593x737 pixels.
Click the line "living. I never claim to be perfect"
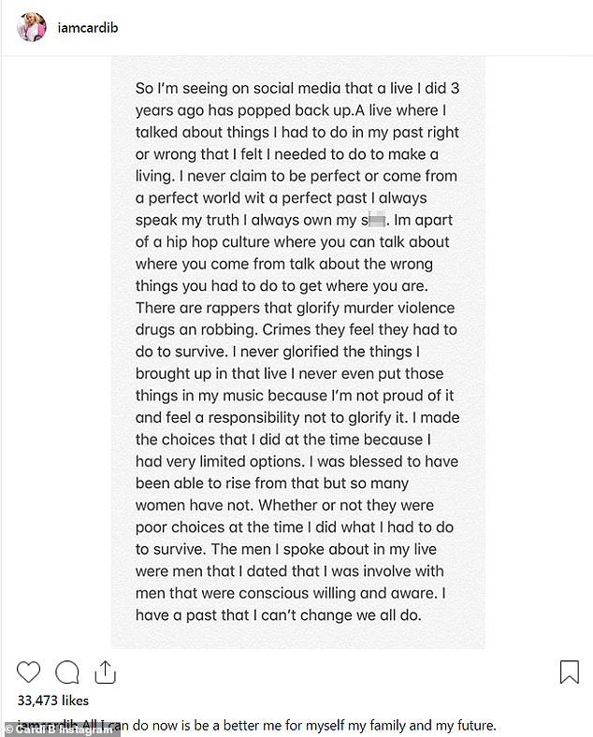296,176
